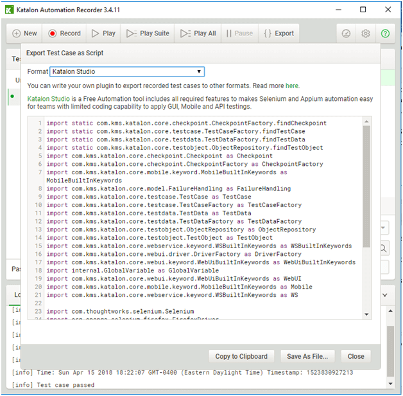Start recording with the Record button
403x396 pixels.
coord(64,33)
